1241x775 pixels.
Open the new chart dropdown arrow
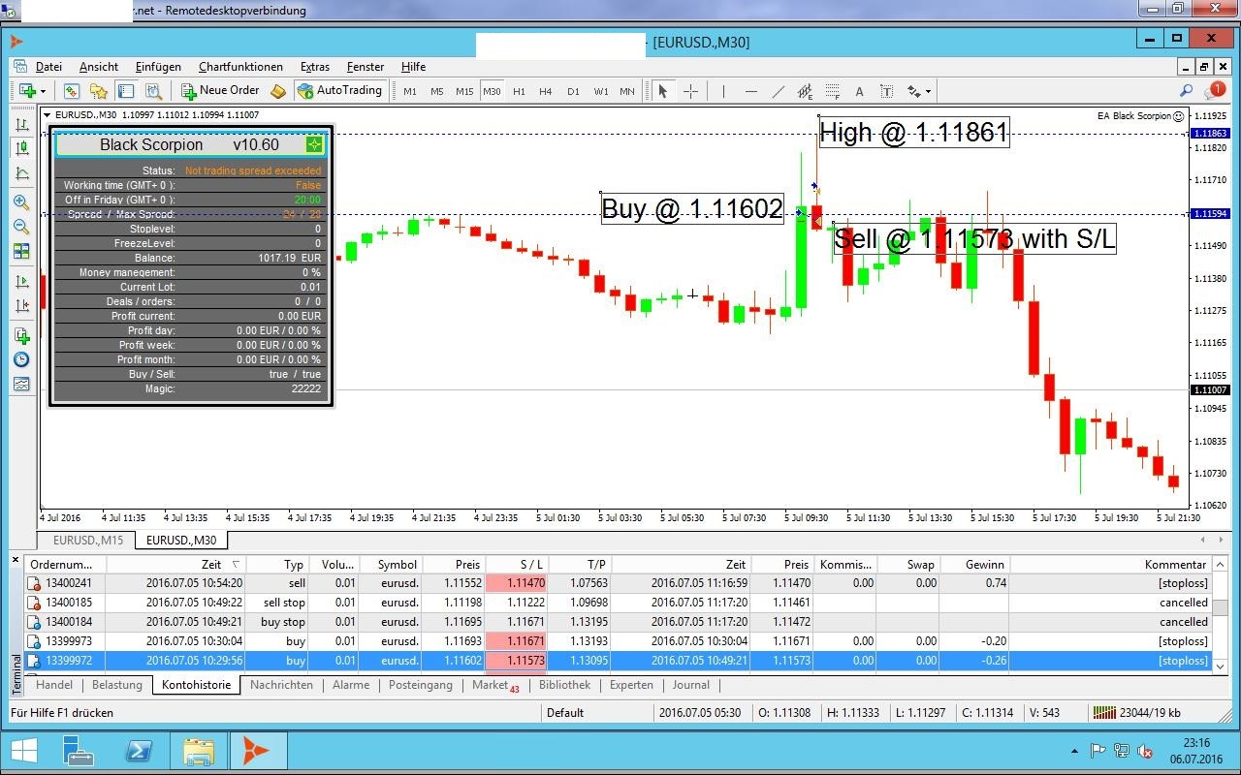click(x=44, y=91)
